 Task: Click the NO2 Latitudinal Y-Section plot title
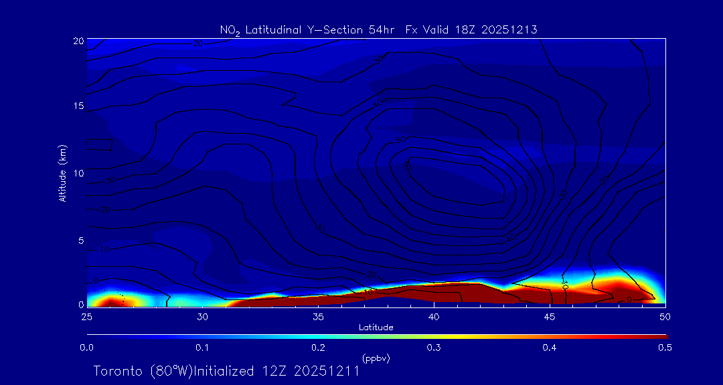[378, 30]
